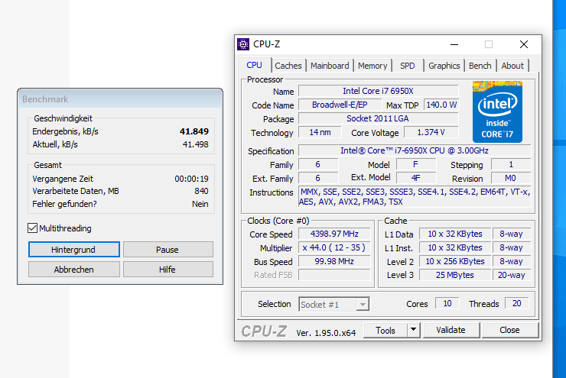The width and height of the screenshot is (566, 378).
Task: Select the Memory tab
Action: click(372, 66)
